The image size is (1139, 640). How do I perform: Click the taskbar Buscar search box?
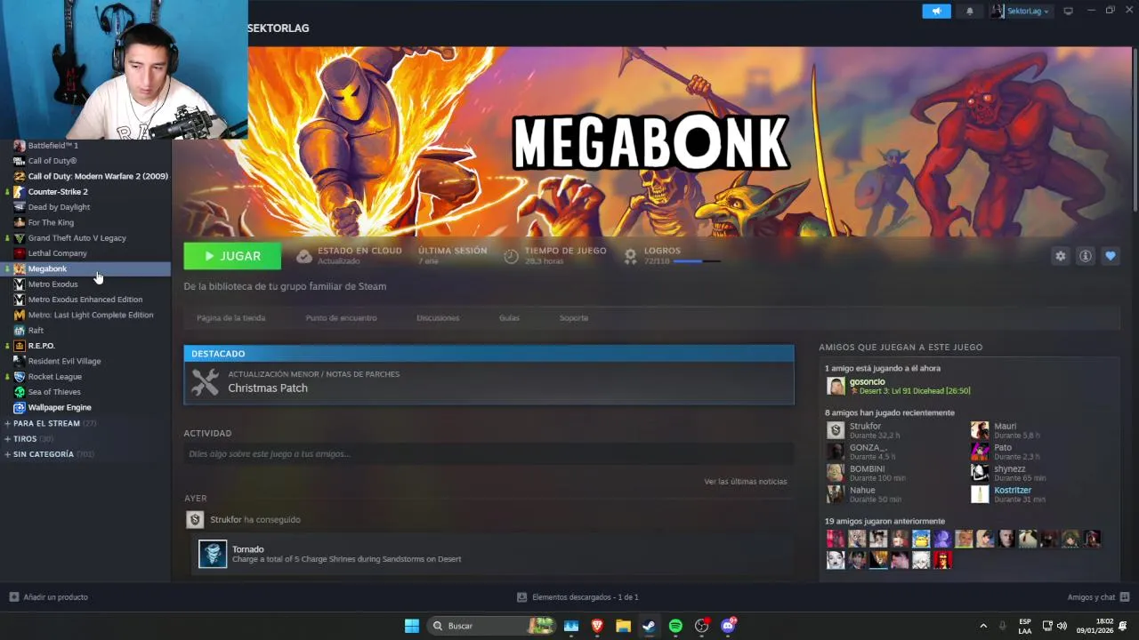click(491, 626)
